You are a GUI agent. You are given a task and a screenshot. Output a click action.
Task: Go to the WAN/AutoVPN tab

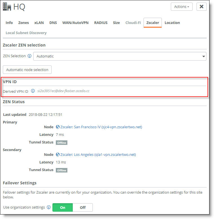[x=76, y=23]
